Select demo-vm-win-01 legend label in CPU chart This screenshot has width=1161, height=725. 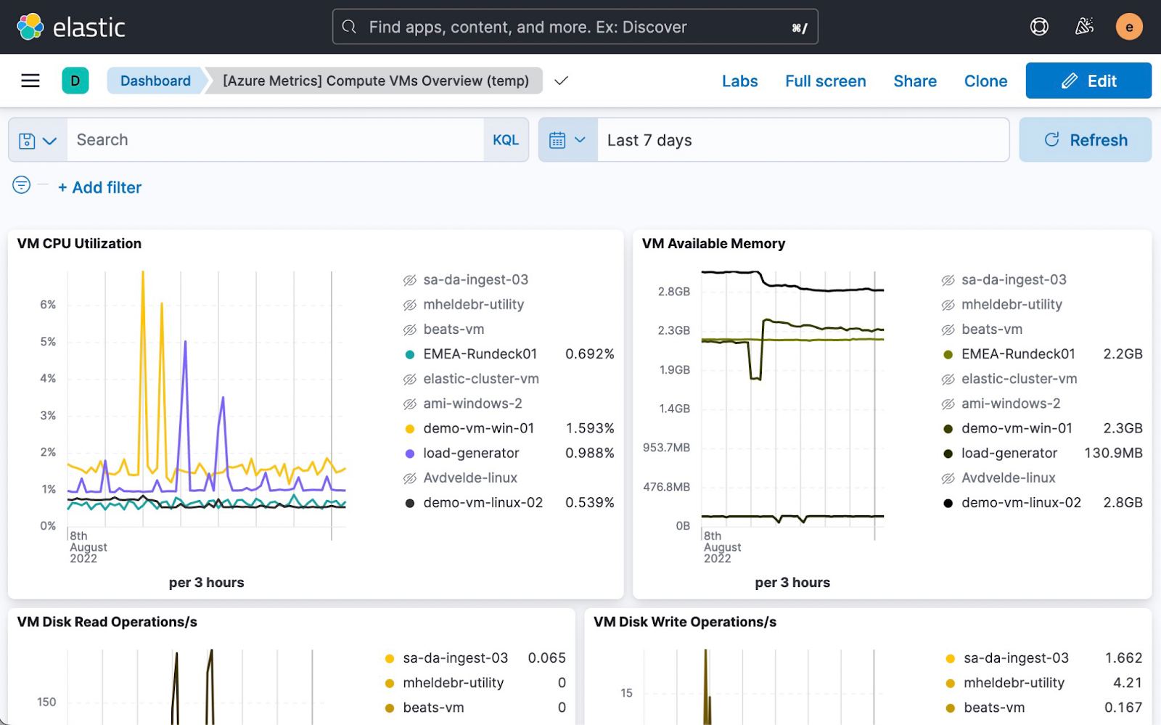point(479,428)
